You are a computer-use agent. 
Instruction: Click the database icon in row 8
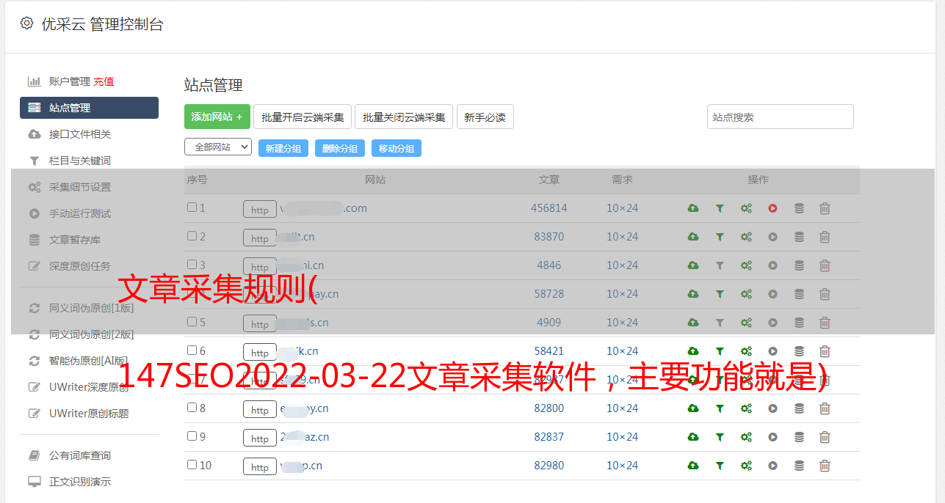pyautogui.click(x=799, y=408)
